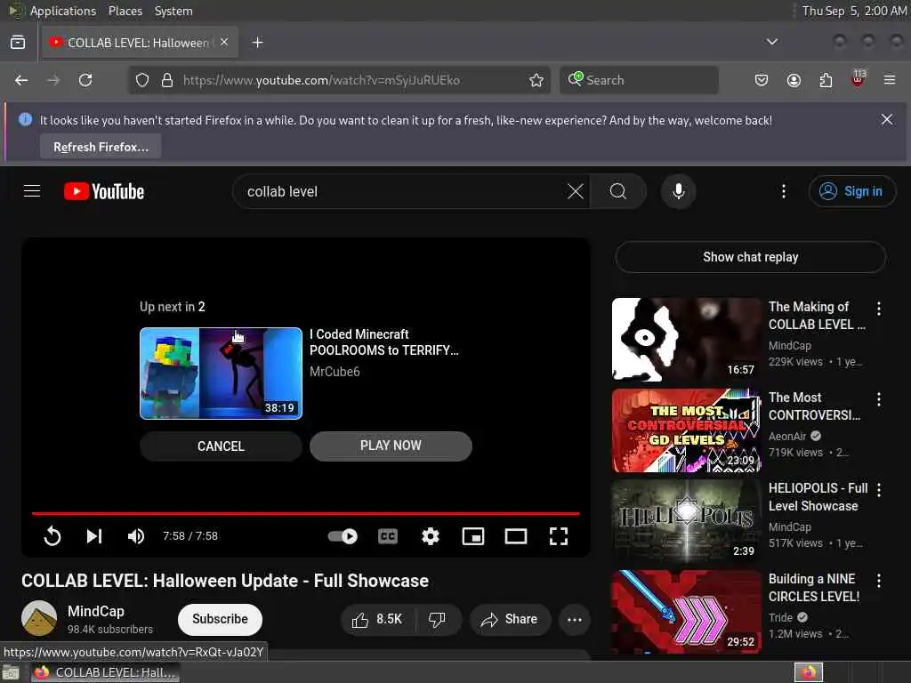
Task: Toggle the autoplay switch in player
Action: pos(343,536)
